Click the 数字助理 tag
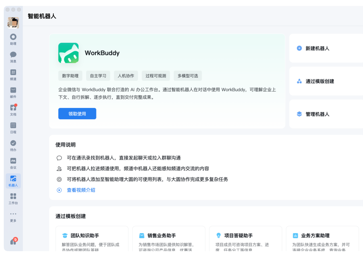 point(70,76)
